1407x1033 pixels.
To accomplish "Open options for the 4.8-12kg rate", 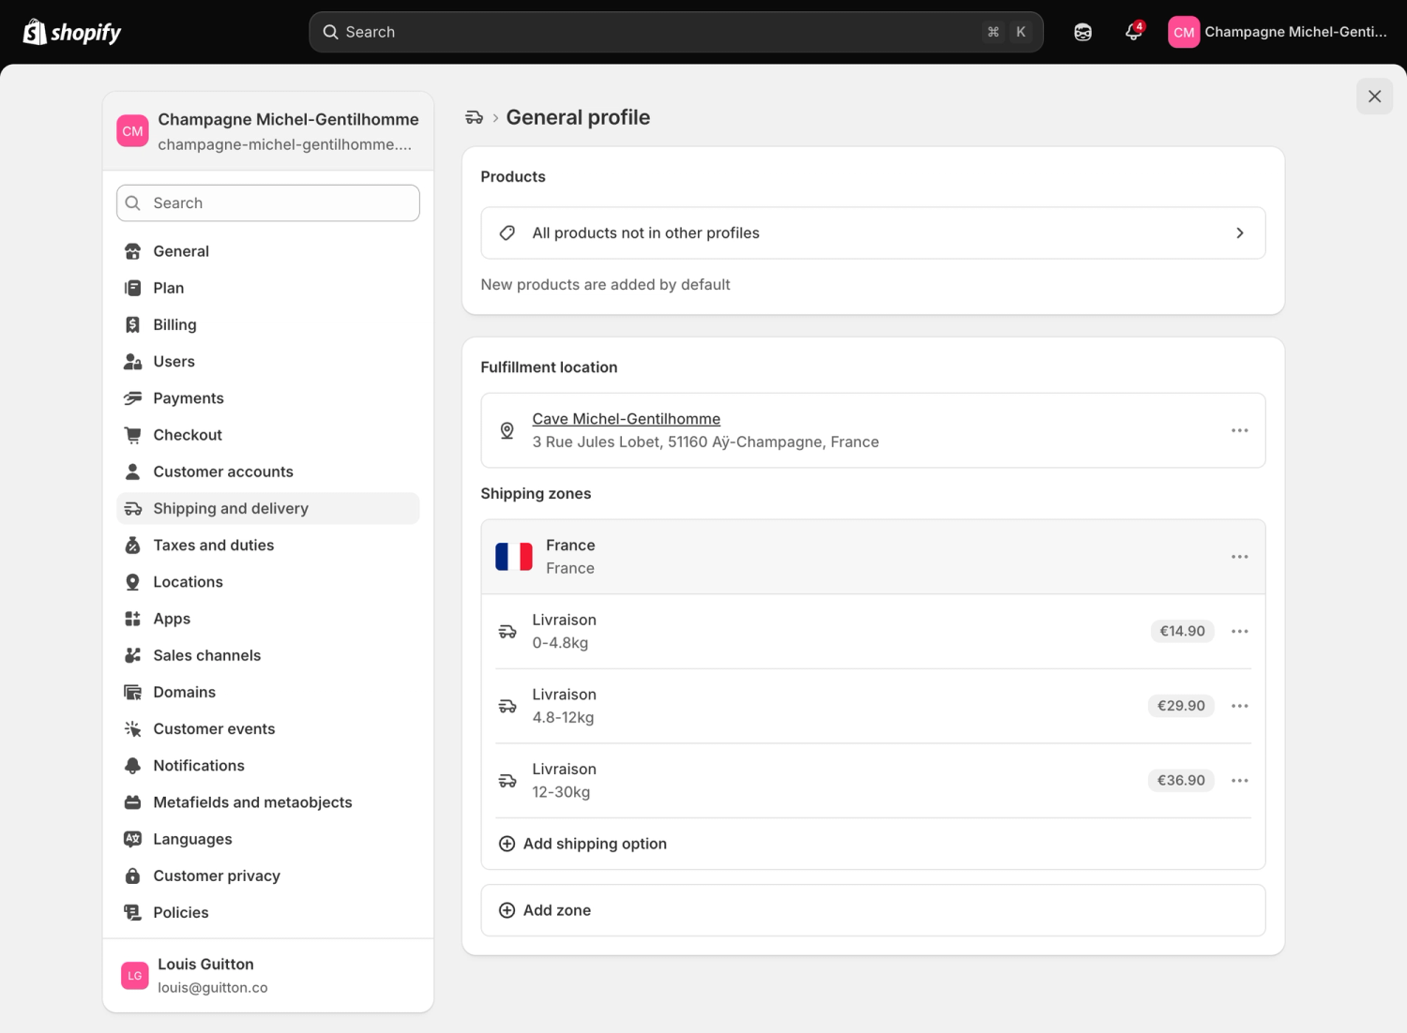I will (1239, 706).
